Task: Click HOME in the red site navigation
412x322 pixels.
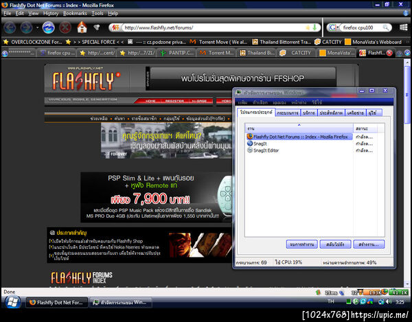Action: coord(150,101)
